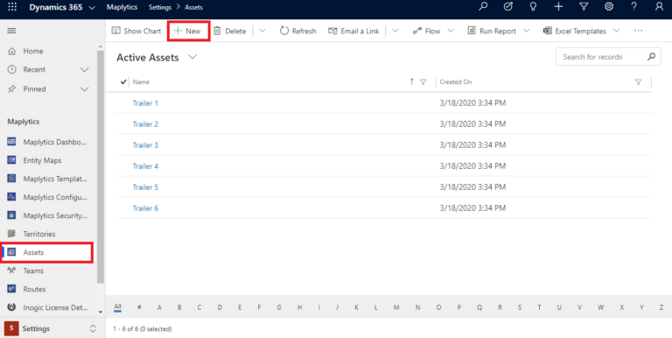The width and height of the screenshot is (672, 338).
Task: Click the Flow button
Action: [x=426, y=31]
